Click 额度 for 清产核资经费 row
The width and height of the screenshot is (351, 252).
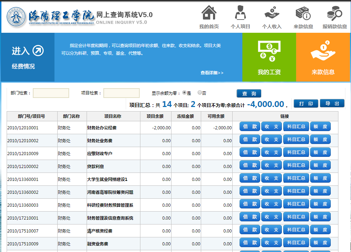click(x=320, y=230)
